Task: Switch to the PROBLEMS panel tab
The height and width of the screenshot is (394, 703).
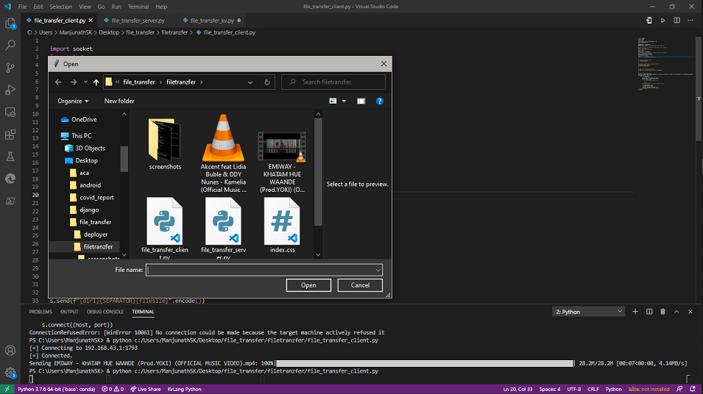Action: [x=40, y=312]
